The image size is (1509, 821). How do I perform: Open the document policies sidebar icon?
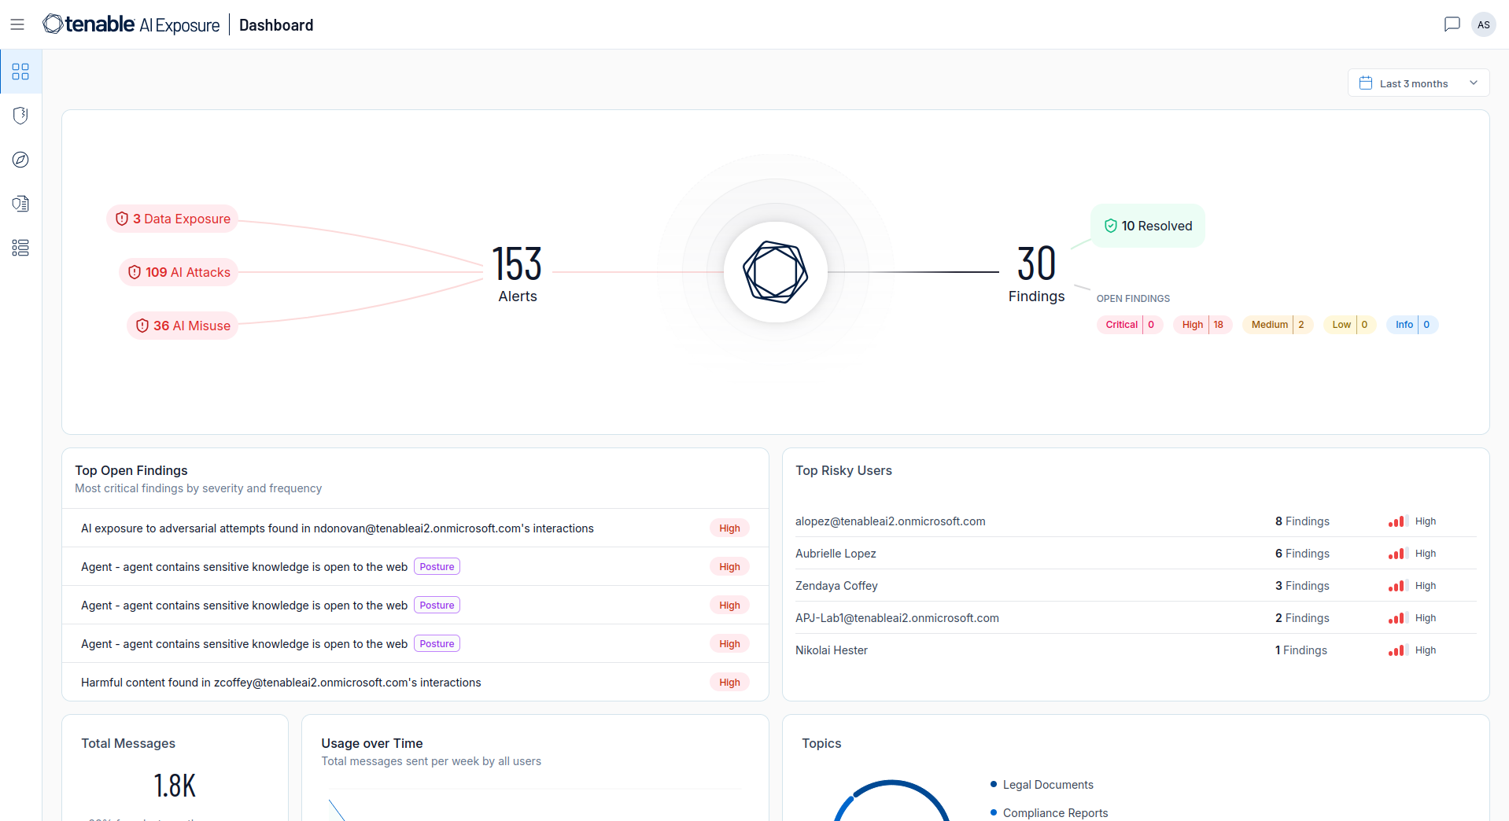[20, 204]
